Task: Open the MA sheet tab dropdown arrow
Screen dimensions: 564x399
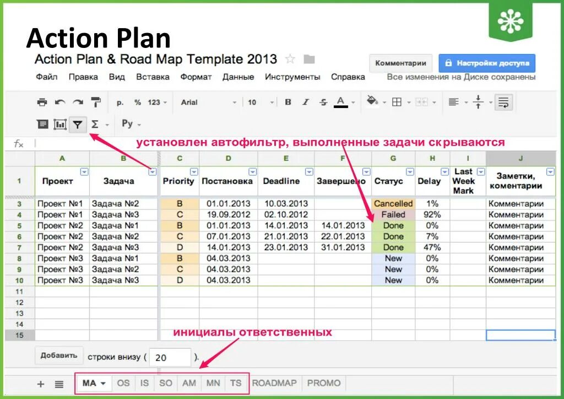Action: [103, 384]
